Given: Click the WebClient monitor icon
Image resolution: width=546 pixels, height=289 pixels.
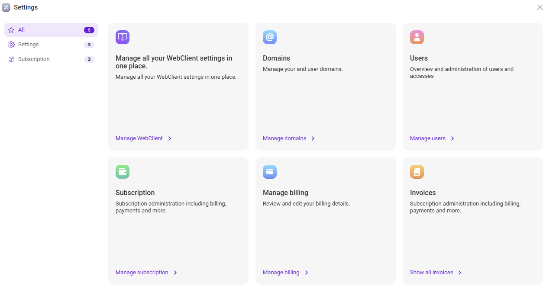Looking at the screenshot, I should click(x=123, y=37).
